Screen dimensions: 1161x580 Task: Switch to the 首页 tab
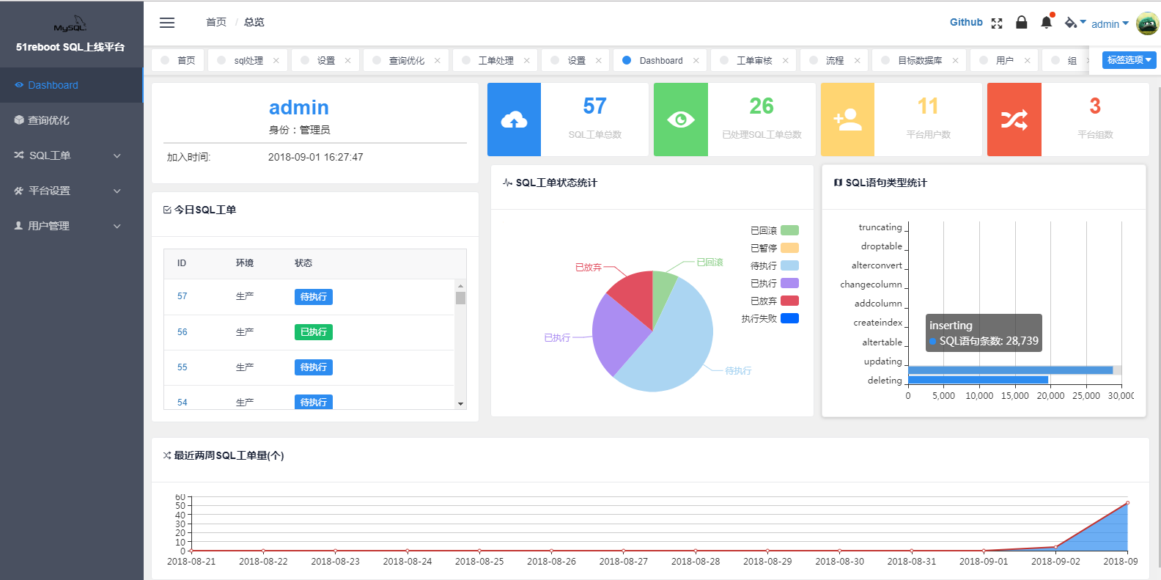click(x=178, y=61)
